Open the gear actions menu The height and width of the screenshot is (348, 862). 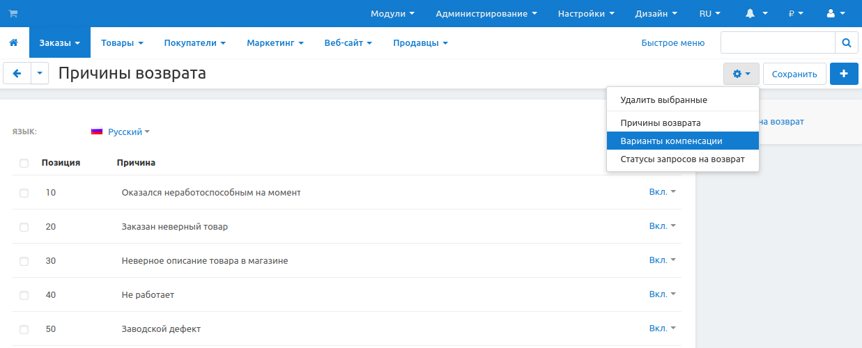pos(741,74)
